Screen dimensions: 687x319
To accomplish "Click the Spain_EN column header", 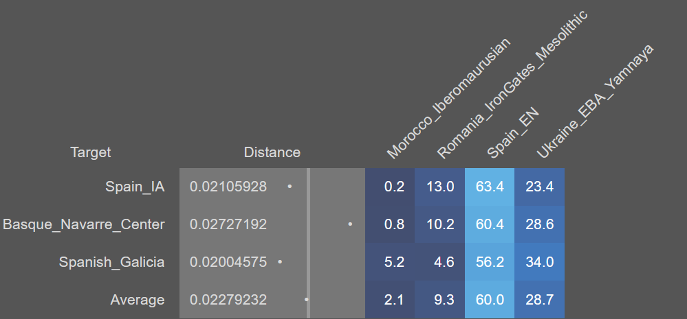I will pos(512,133).
